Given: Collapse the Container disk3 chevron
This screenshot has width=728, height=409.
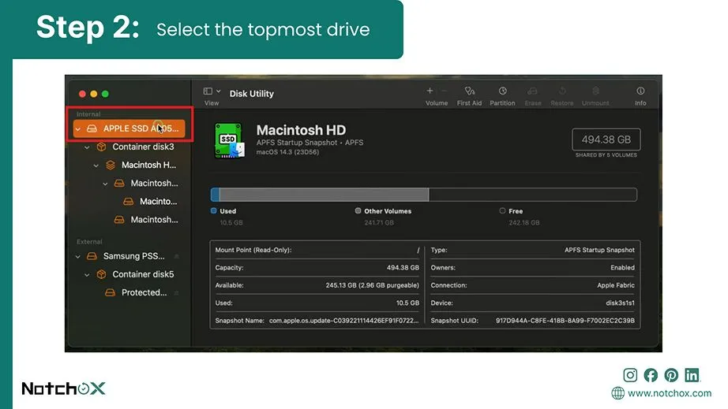Looking at the screenshot, I should pos(87,147).
